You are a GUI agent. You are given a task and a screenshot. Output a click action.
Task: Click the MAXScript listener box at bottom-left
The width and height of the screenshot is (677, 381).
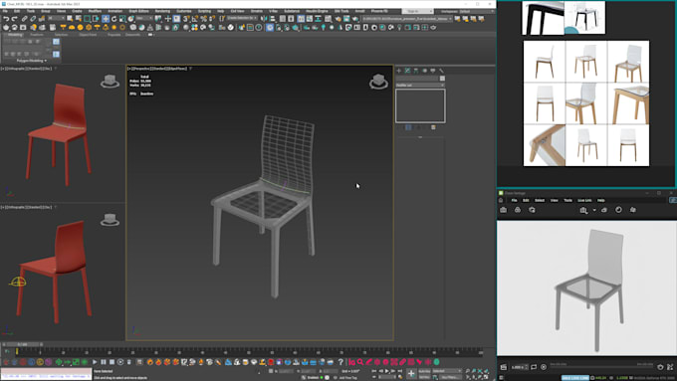[46, 374]
